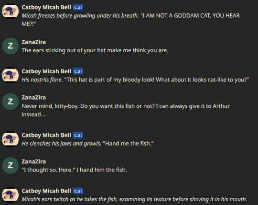Image resolution: width=258 pixels, height=205 pixels.
Task: Click Micah Bell avatar beside nostrils flare message
Action: click(10, 75)
